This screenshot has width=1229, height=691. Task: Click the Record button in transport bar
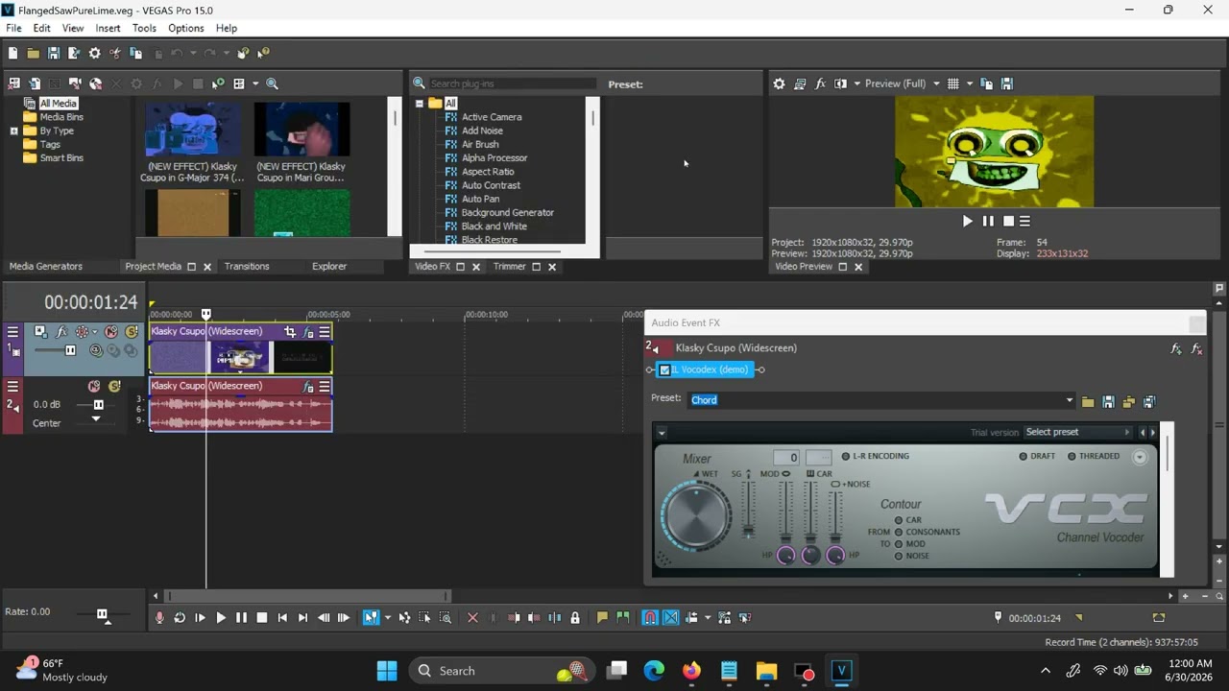tap(159, 618)
